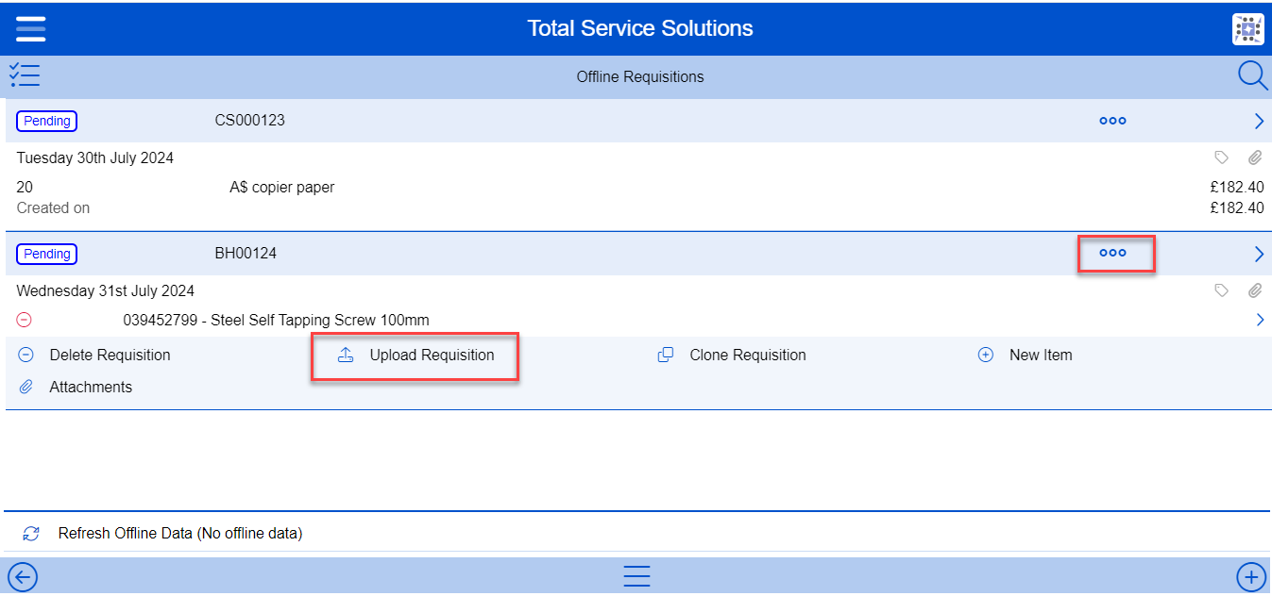1272x596 pixels.
Task: Click the Created on label
Action: [x=53, y=208]
